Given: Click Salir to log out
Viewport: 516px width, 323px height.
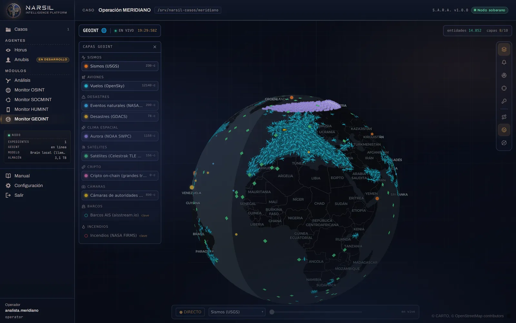Looking at the screenshot, I should pos(37,195).
